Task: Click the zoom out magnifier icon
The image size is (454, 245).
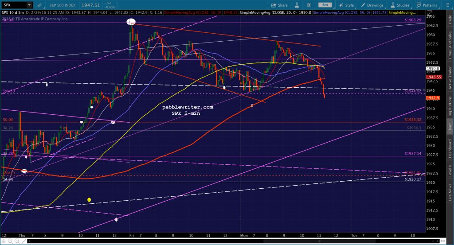Action: tap(17, 241)
